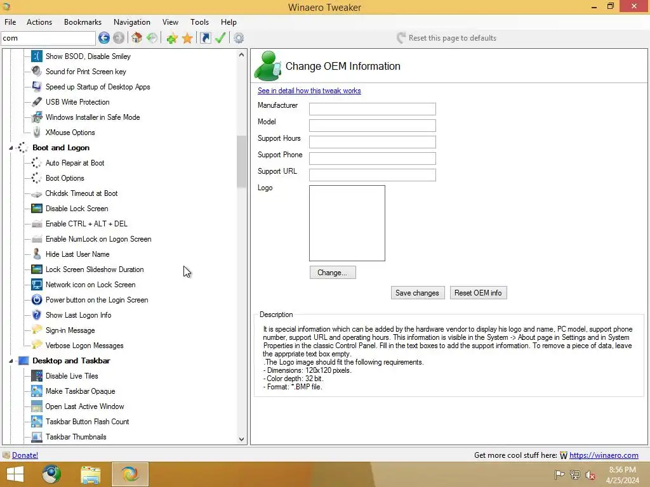
Task: Open the Bookmarks menu
Action: 83,22
